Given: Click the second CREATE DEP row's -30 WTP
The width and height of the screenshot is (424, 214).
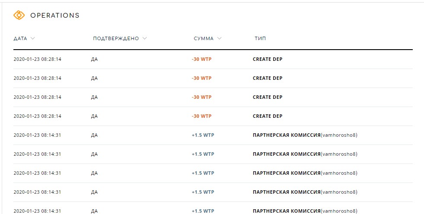Looking at the screenshot, I should pos(201,78).
